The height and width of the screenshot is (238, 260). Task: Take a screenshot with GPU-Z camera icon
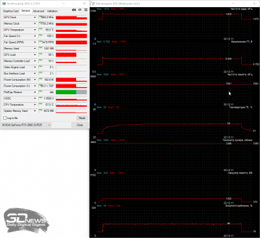[74, 10]
